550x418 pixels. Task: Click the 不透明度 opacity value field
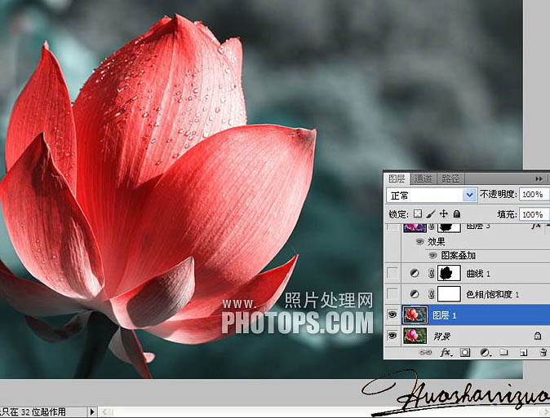click(533, 196)
